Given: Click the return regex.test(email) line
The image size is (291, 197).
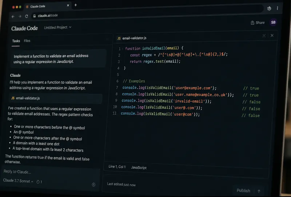Looking at the screenshot, I should pos(155,61).
